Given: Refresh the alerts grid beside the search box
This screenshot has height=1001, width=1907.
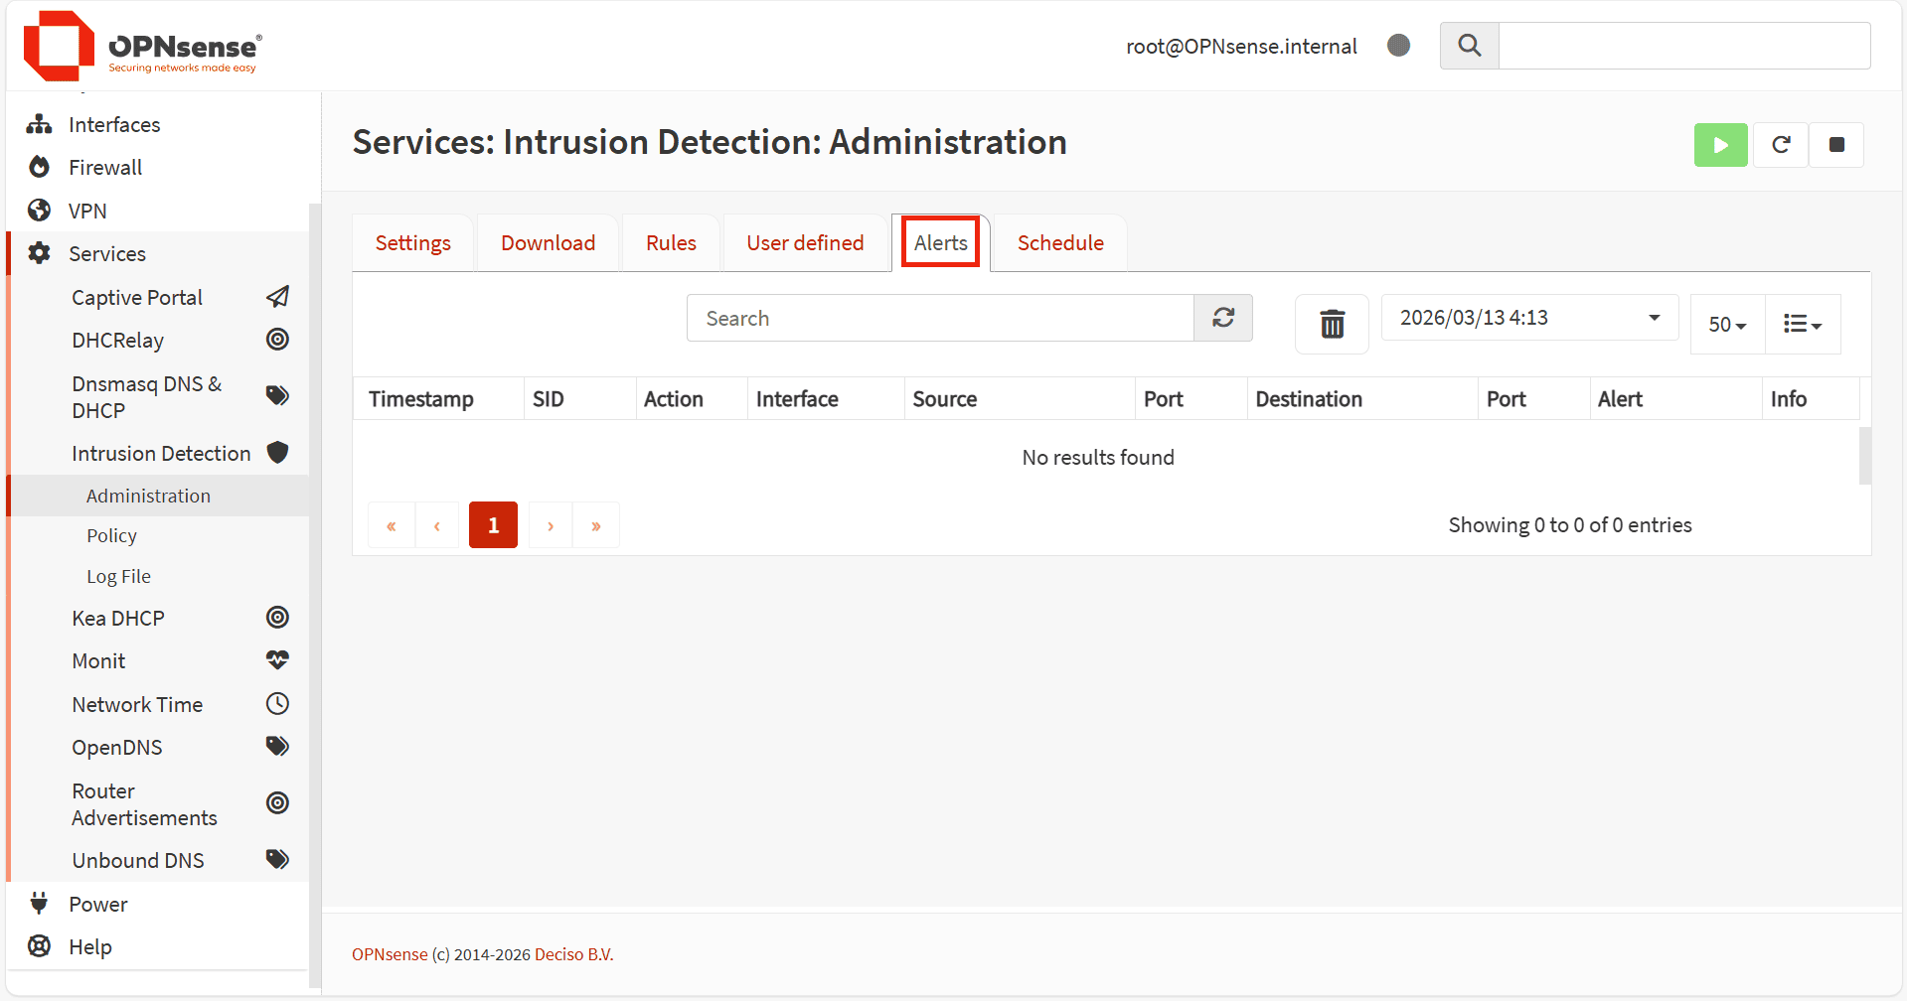Looking at the screenshot, I should (1222, 318).
